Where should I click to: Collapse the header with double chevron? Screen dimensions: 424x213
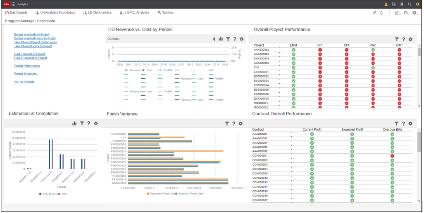click(417, 4)
